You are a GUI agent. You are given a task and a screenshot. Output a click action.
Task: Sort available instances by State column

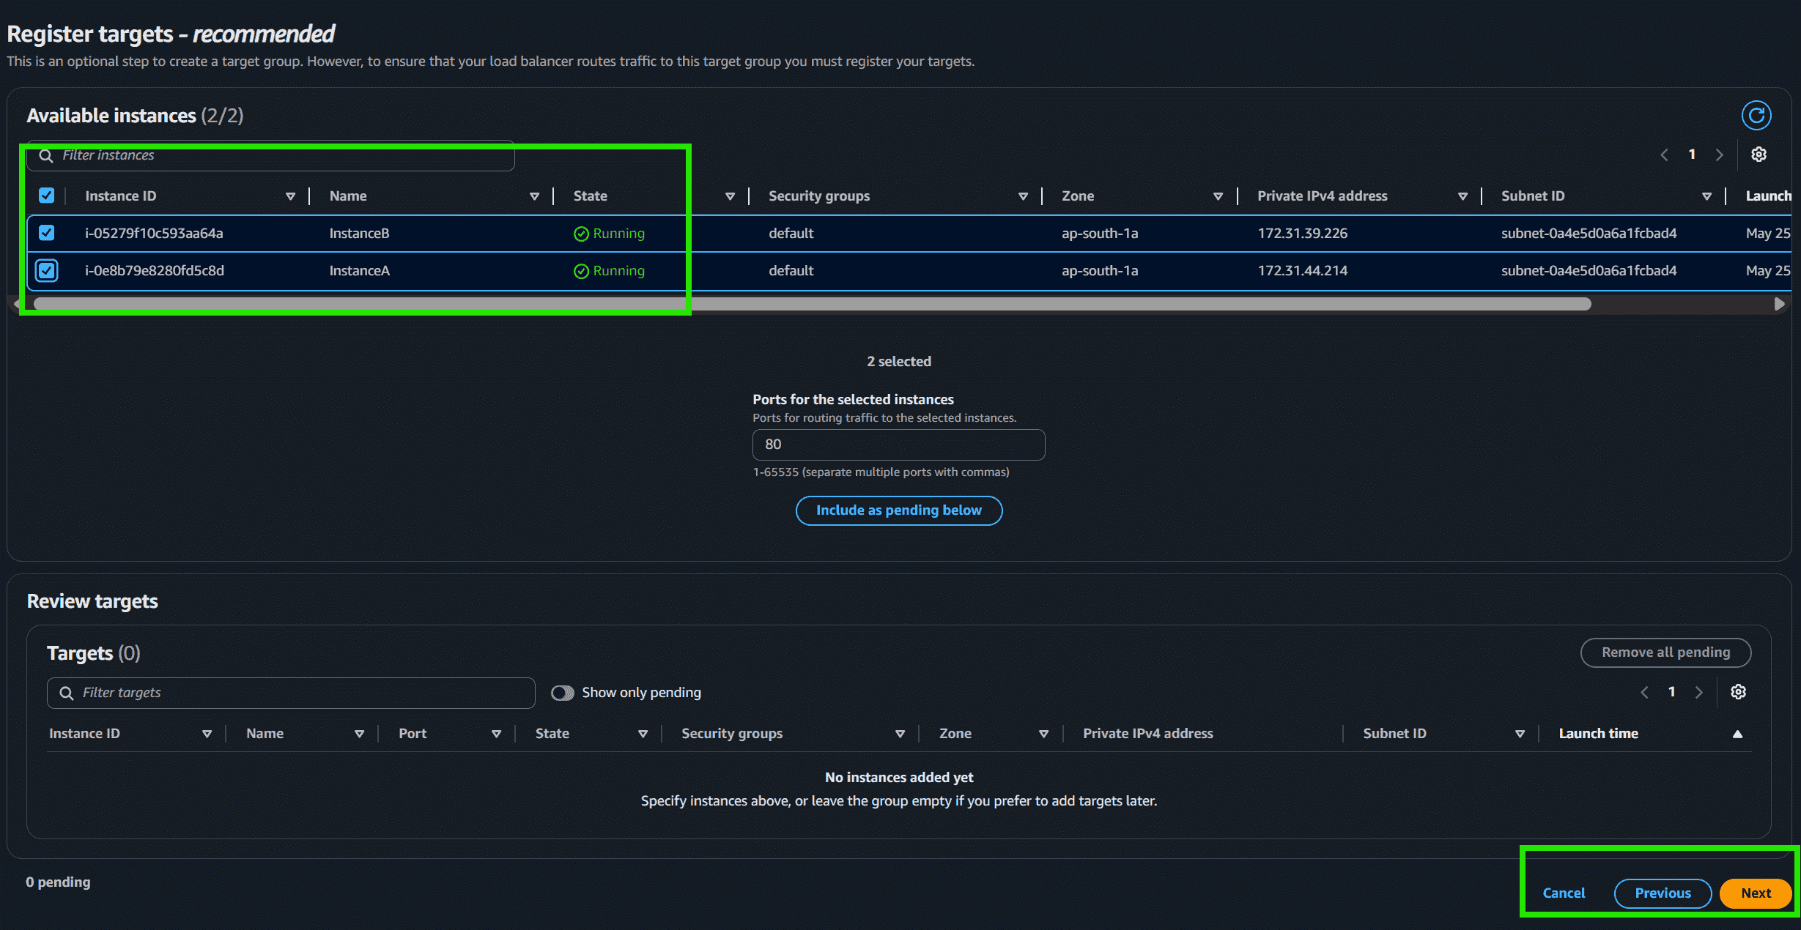(x=730, y=196)
